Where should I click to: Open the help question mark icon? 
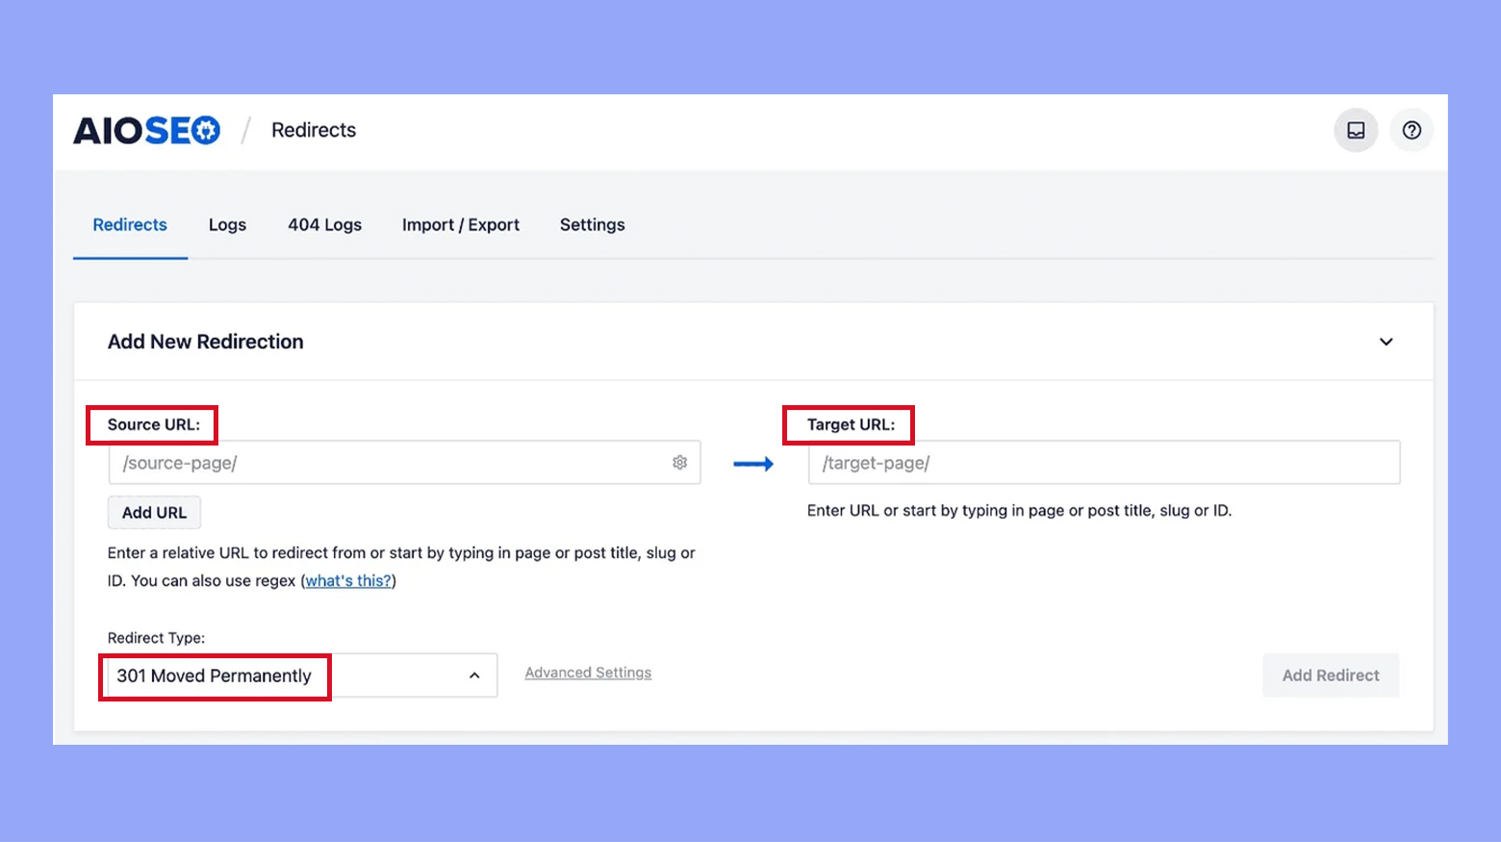coord(1411,130)
